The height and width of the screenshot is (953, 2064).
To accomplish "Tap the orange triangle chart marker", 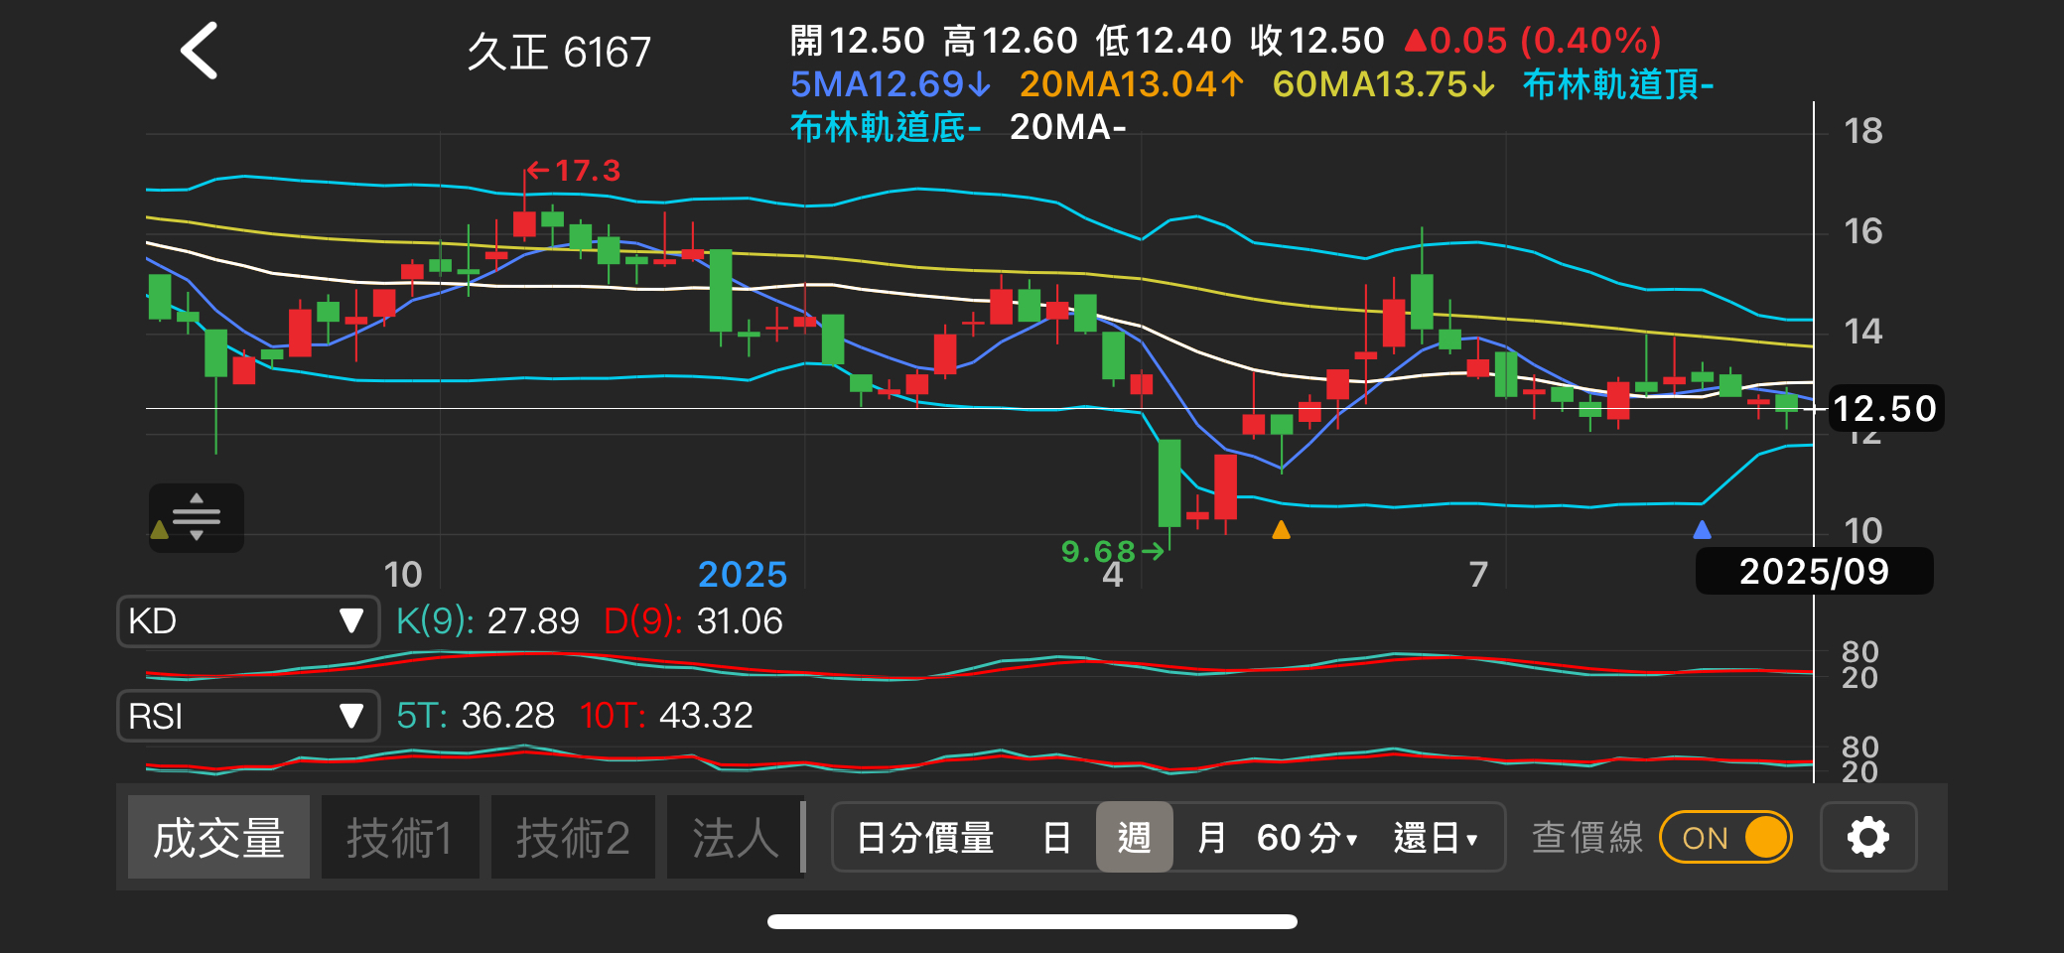I will click(1281, 529).
